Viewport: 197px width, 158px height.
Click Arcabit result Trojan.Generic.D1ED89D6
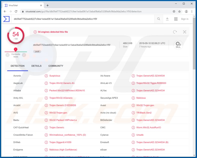point(63,105)
